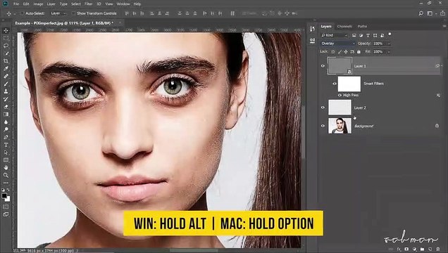Open the workspace switcher icon

(x=430, y=13)
